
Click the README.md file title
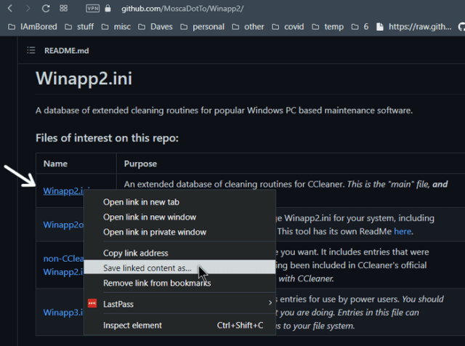66,51
